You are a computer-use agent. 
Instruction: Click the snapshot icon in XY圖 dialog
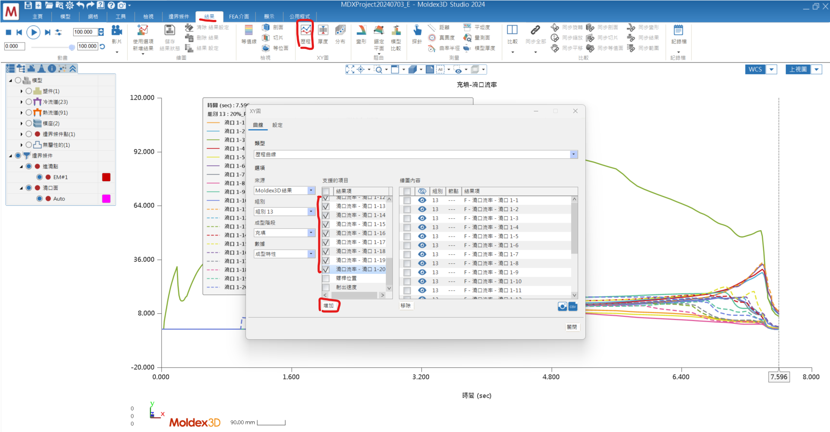coord(562,306)
